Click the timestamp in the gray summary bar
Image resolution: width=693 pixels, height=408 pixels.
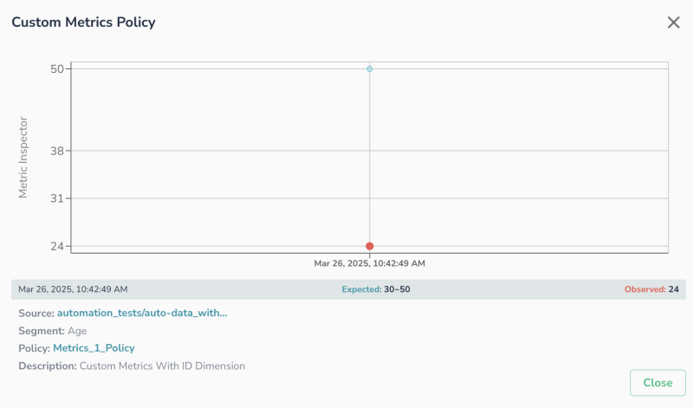(73, 289)
